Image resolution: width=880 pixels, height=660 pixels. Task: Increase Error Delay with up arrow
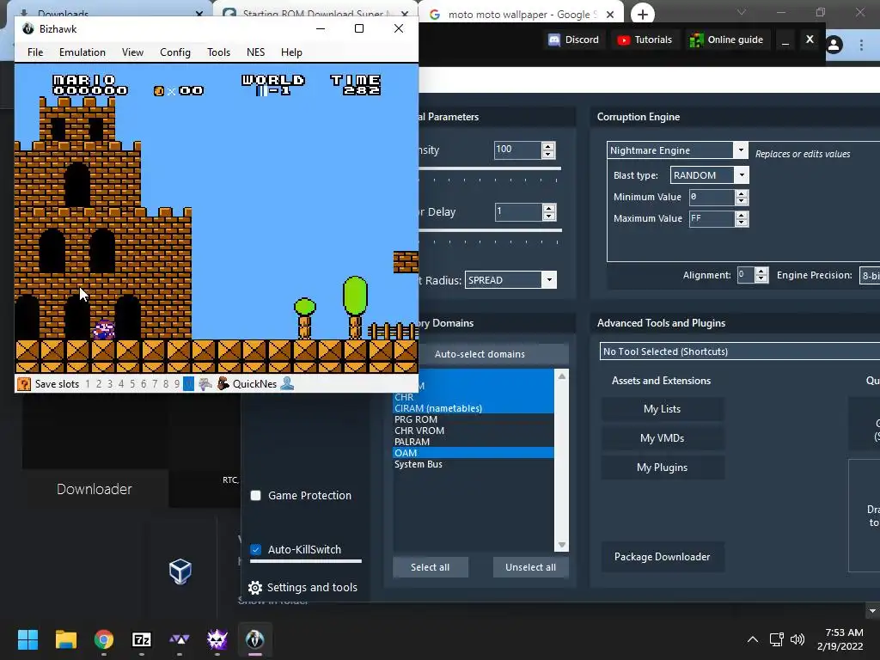549,208
